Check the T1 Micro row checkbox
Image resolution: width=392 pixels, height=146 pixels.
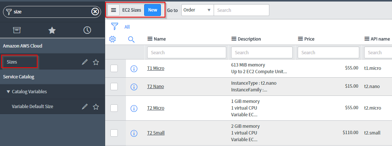point(114,68)
